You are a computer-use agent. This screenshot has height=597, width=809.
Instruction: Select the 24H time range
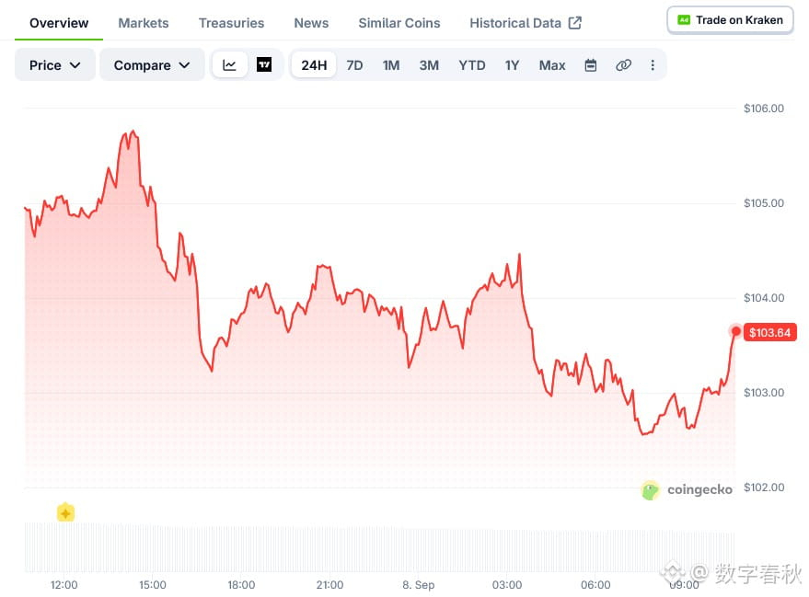(x=314, y=65)
